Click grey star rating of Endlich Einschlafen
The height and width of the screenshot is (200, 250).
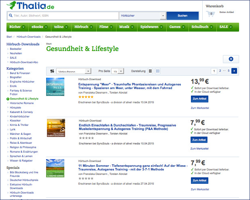click(87, 138)
